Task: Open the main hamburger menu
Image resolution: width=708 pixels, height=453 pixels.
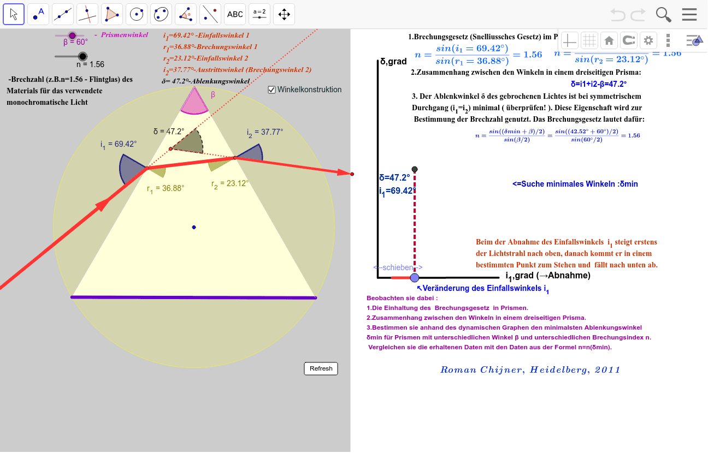Action: coord(689,15)
